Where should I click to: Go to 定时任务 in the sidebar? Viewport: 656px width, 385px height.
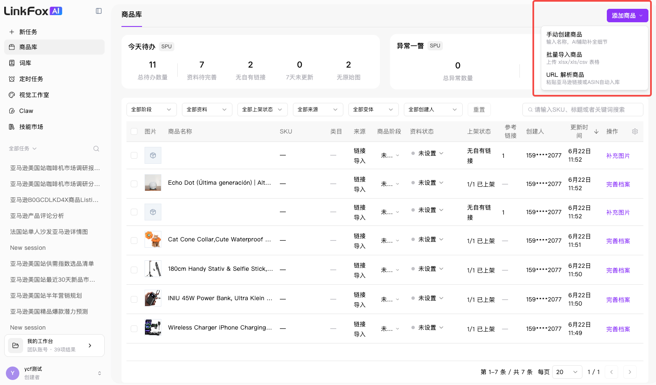[54, 79]
